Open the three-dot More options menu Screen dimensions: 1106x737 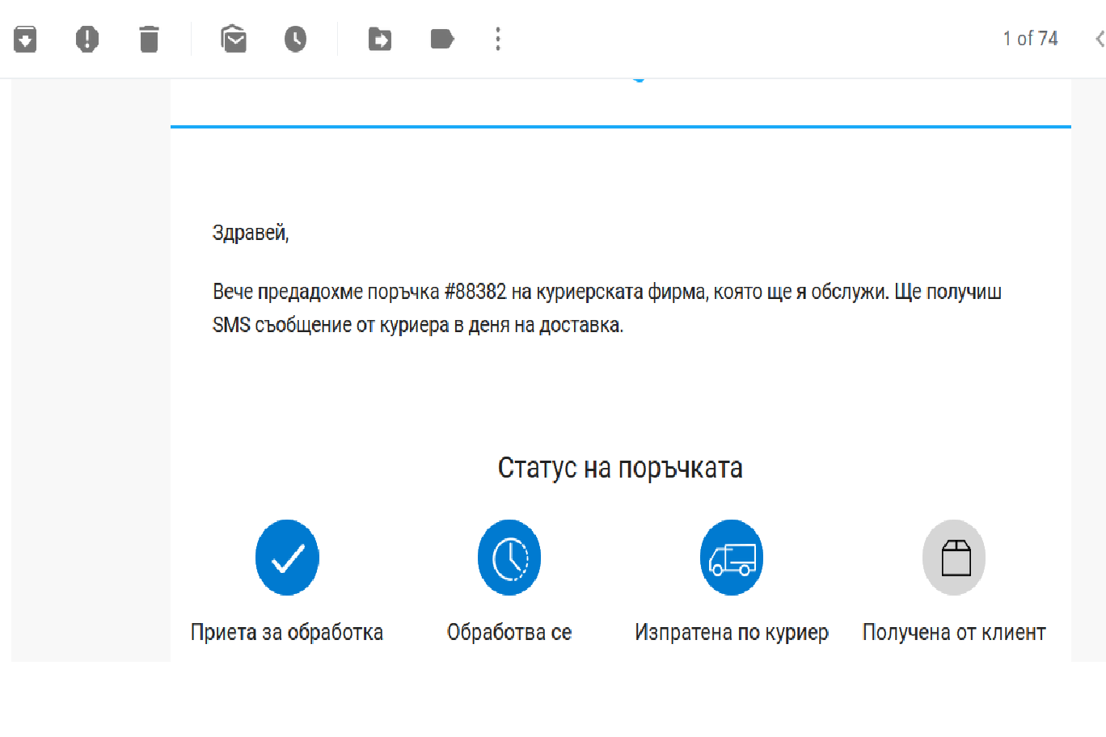coord(498,39)
